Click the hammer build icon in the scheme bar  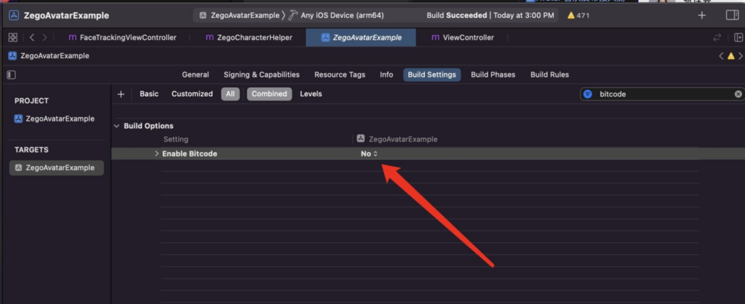(292, 15)
